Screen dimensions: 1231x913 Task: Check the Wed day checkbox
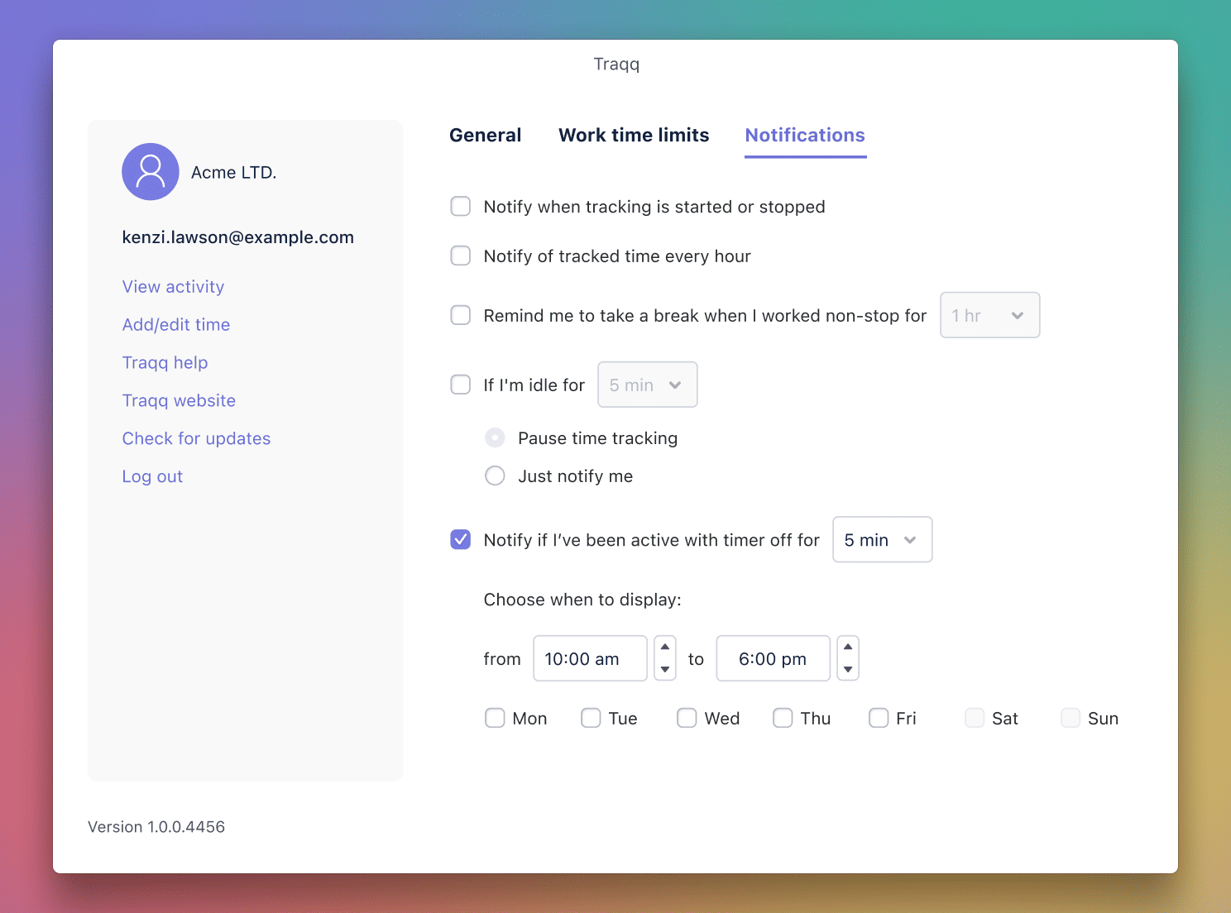click(x=687, y=718)
